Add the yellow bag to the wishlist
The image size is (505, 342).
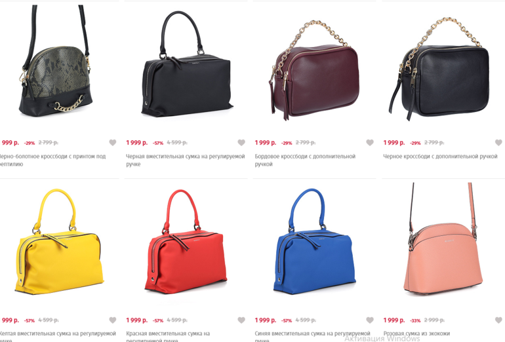coord(112,320)
